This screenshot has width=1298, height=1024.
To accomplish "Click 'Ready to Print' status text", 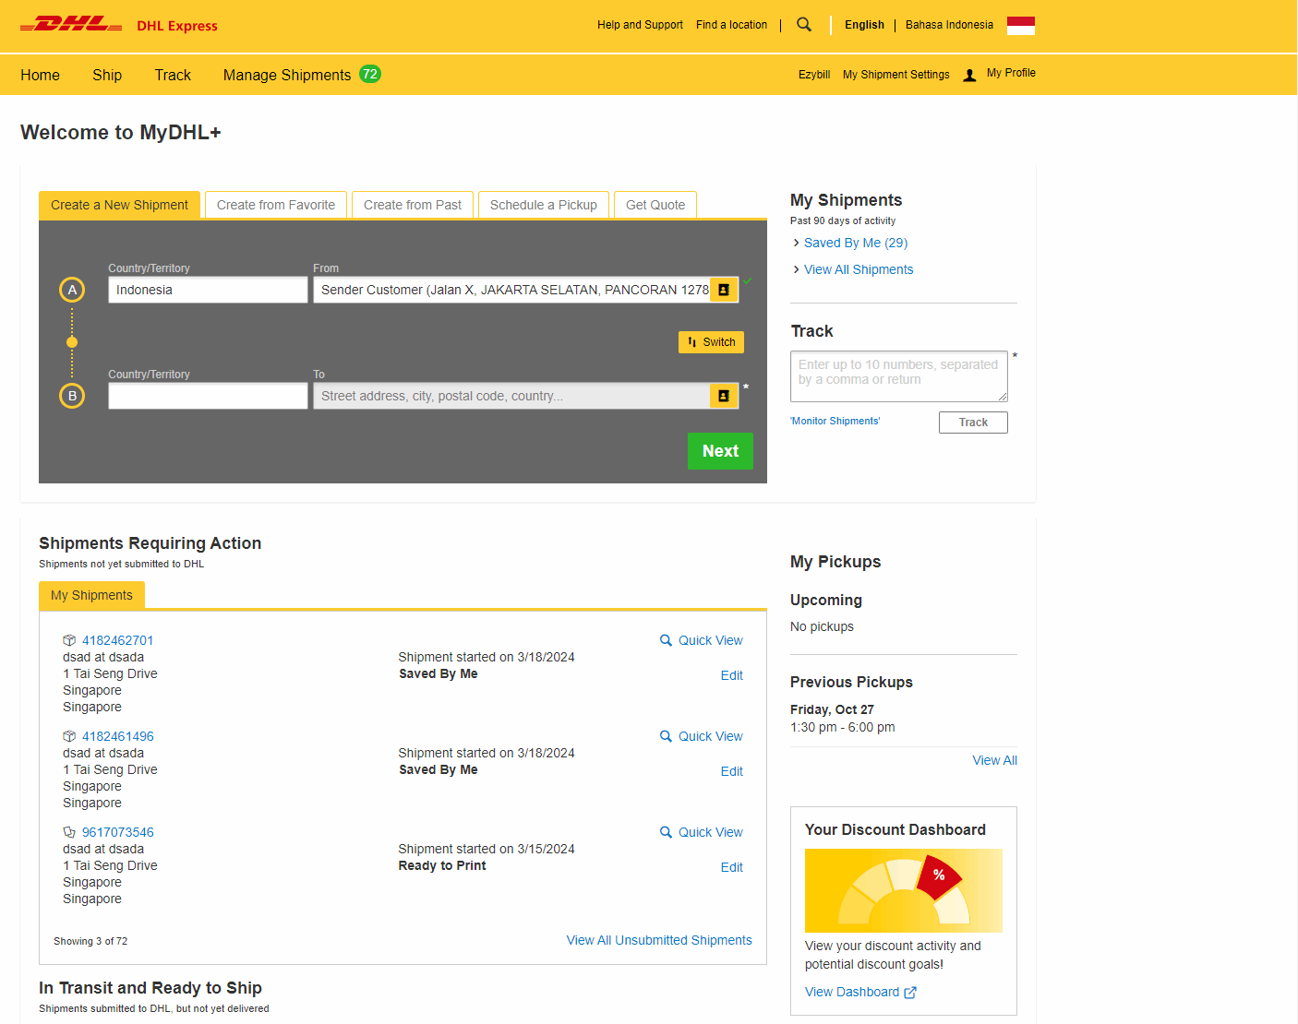I will pos(442,865).
